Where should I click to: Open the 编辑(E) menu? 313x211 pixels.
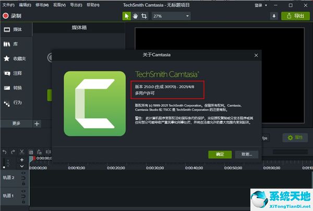tap(25, 5)
